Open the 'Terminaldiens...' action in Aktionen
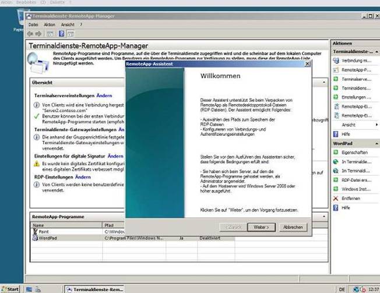This screenshot has width=380, height=293. 356,88
